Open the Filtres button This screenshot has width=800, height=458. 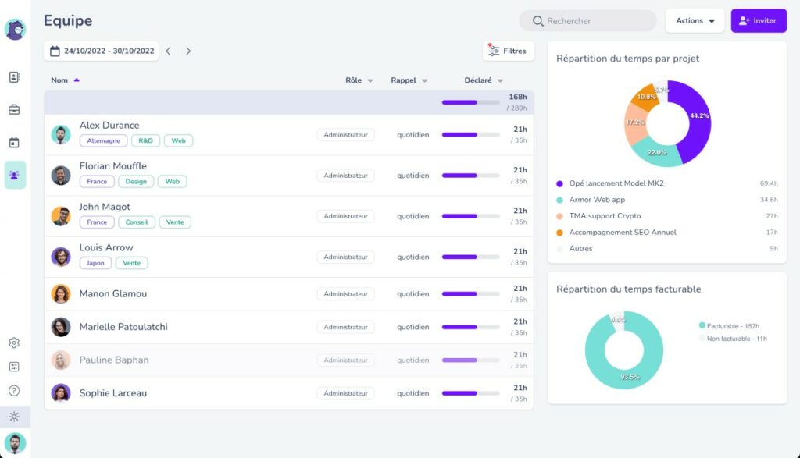[x=508, y=51]
